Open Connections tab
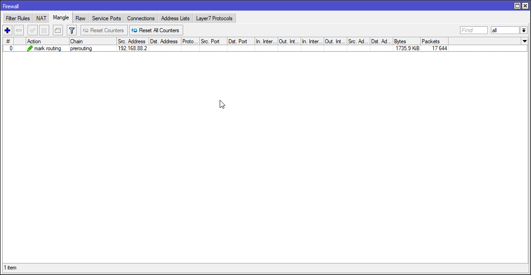This screenshot has height=275, width=531. [x=141, y=18]
